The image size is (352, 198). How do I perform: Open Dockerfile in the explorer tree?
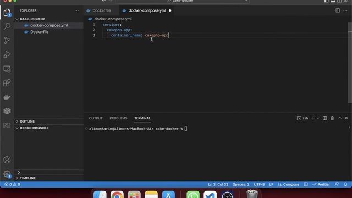(x=39, y=32)
